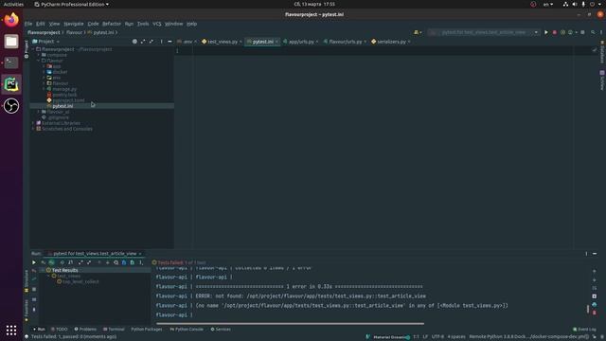Open test history search icon
The image size is (606, 341).
pyautogui.click(x=116, y=262)
